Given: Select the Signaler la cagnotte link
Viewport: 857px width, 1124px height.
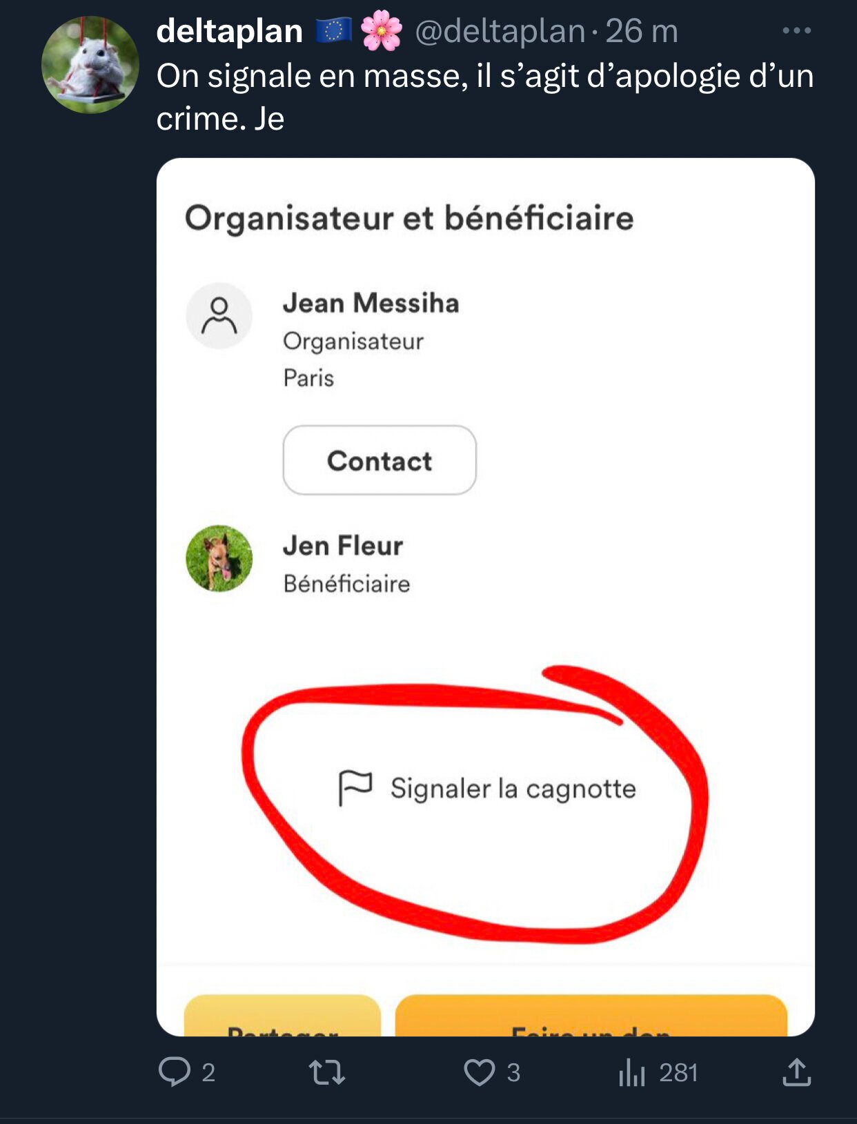Looking at the screenshot, I should (x=513, y=788).
